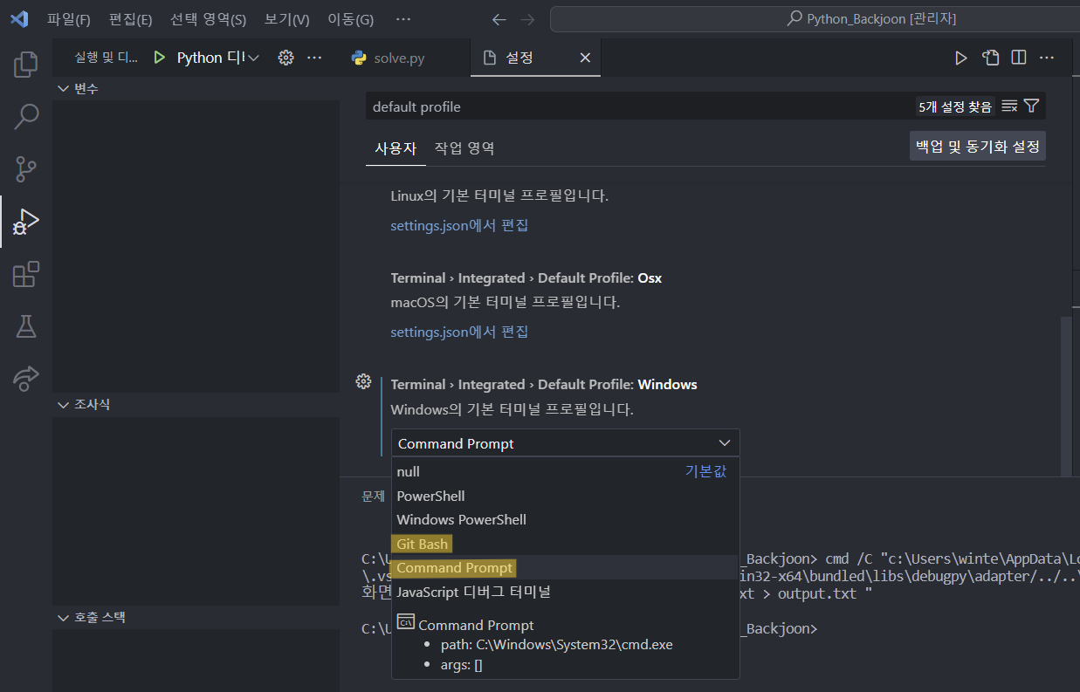Start debugging with green play icon
The image size is (1080, 692).
click(x=159, y=58)
